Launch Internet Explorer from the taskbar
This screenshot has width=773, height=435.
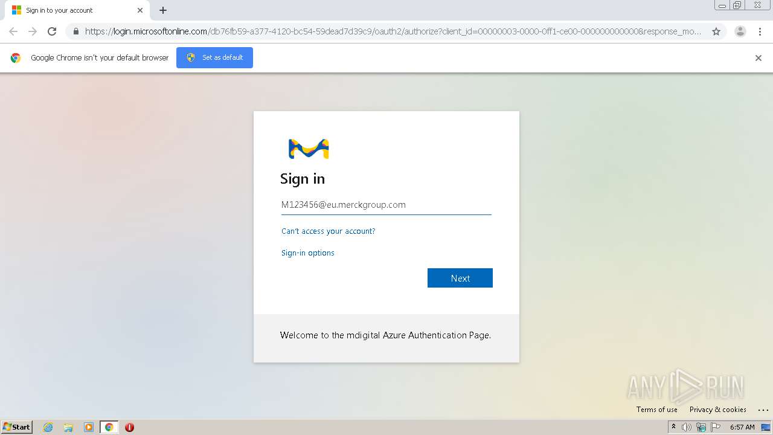(48, 427)
